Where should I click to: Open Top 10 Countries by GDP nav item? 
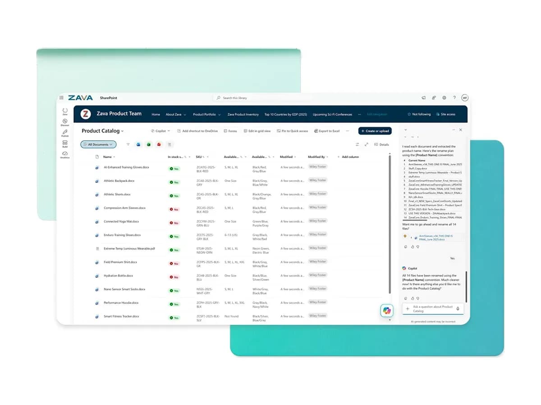tap(286, 114)
